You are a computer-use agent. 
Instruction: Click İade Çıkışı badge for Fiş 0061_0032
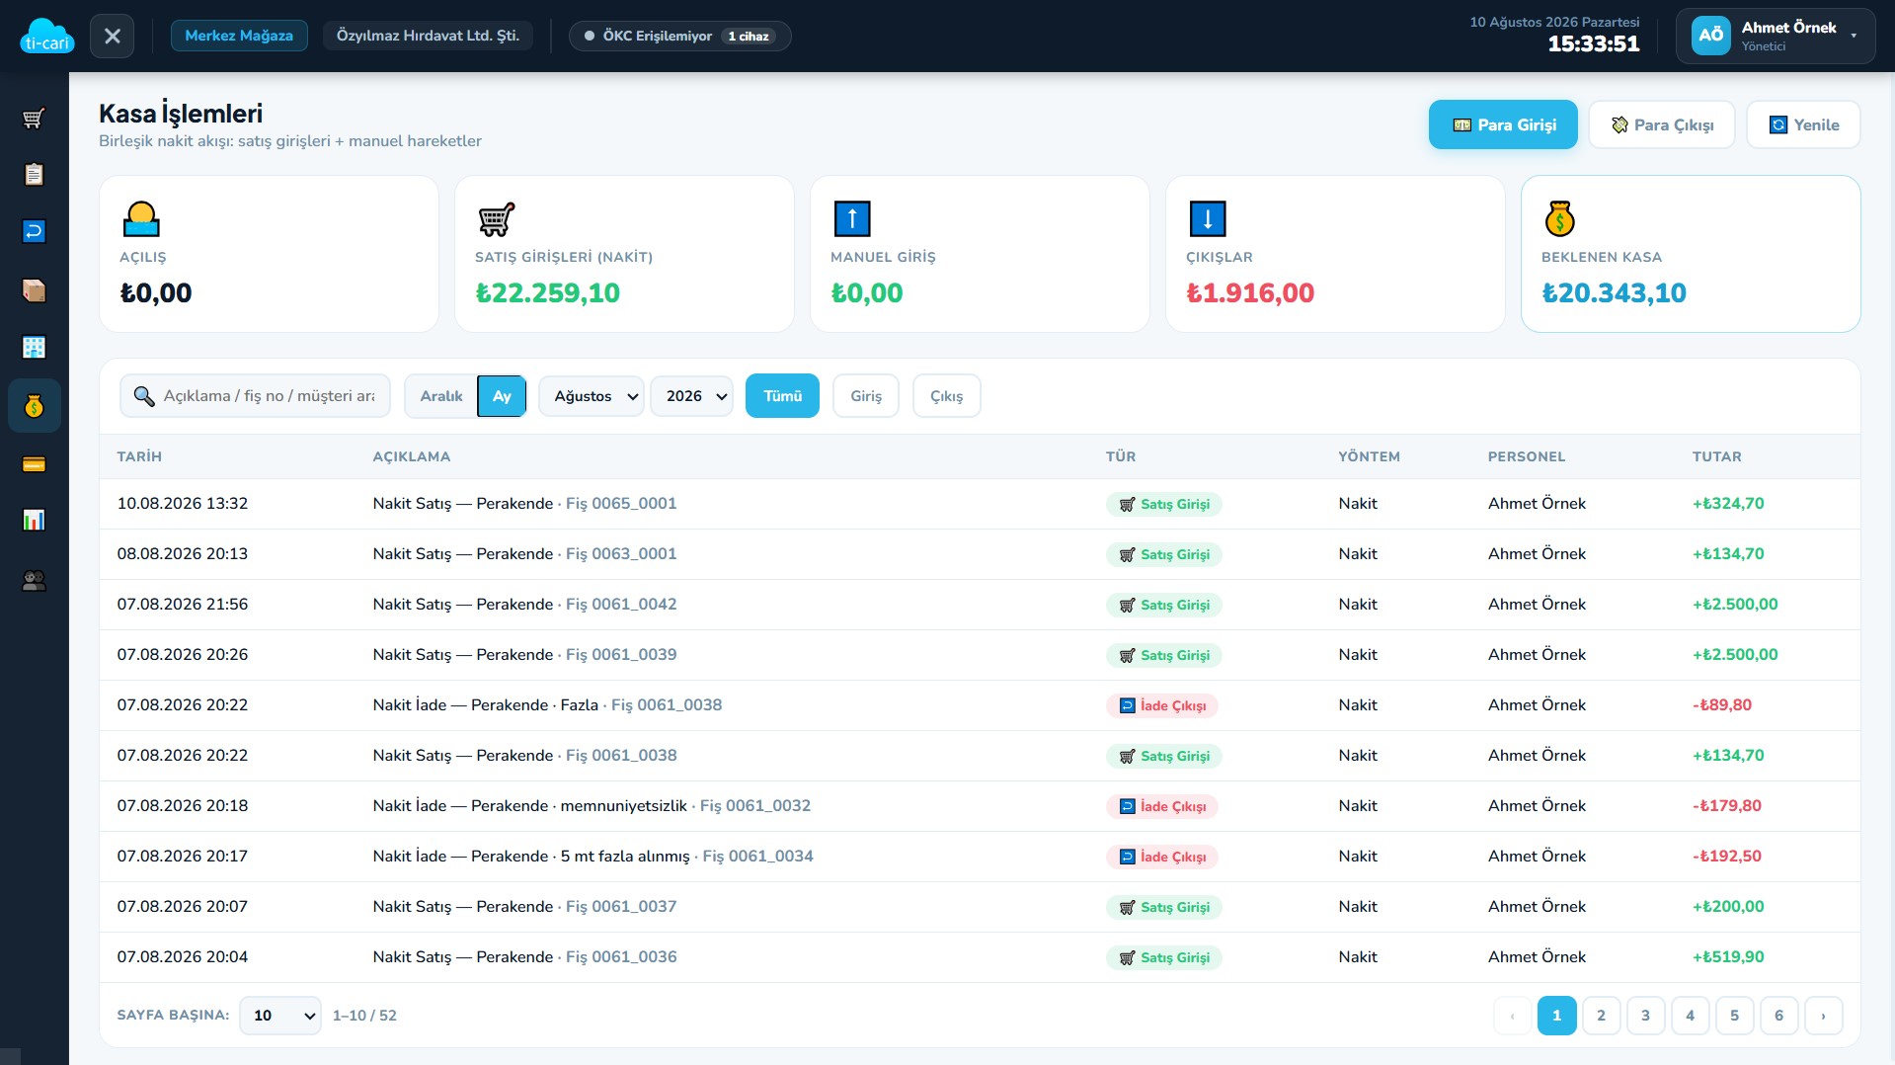point(1162,806)
